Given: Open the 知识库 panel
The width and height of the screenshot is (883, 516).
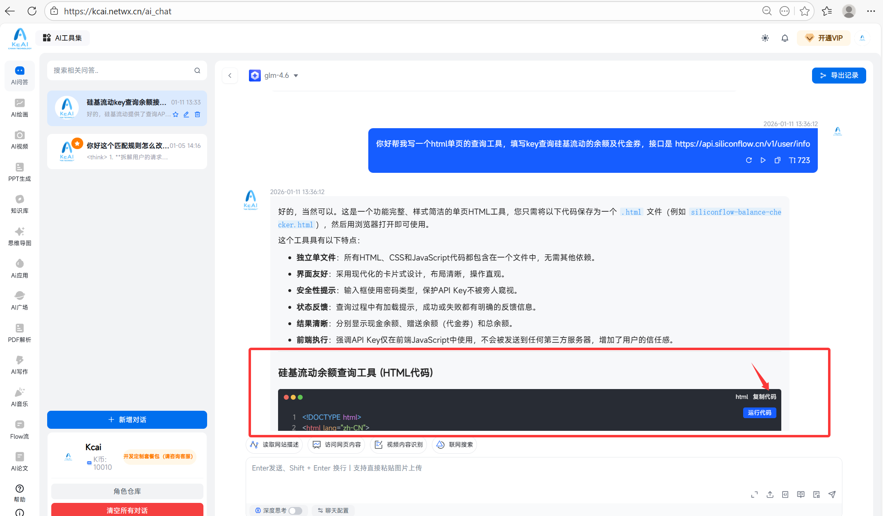Looking at the screenshot, I should tap(19, 204).
